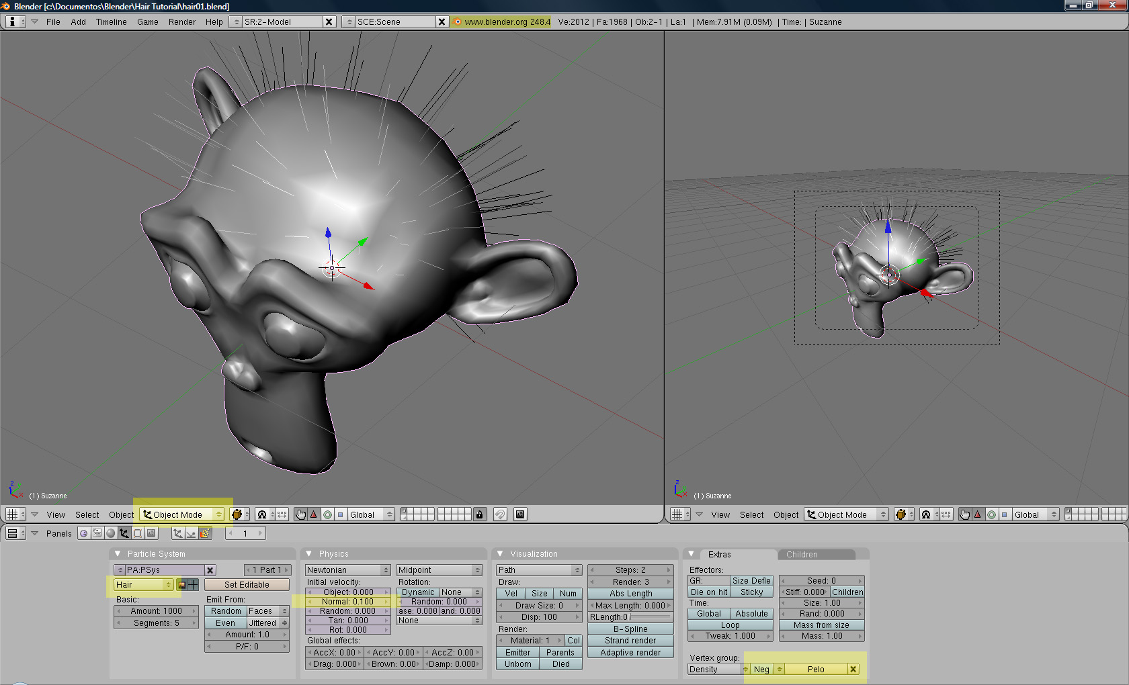Show Object buttons sub-context icon

pos(177,533)
